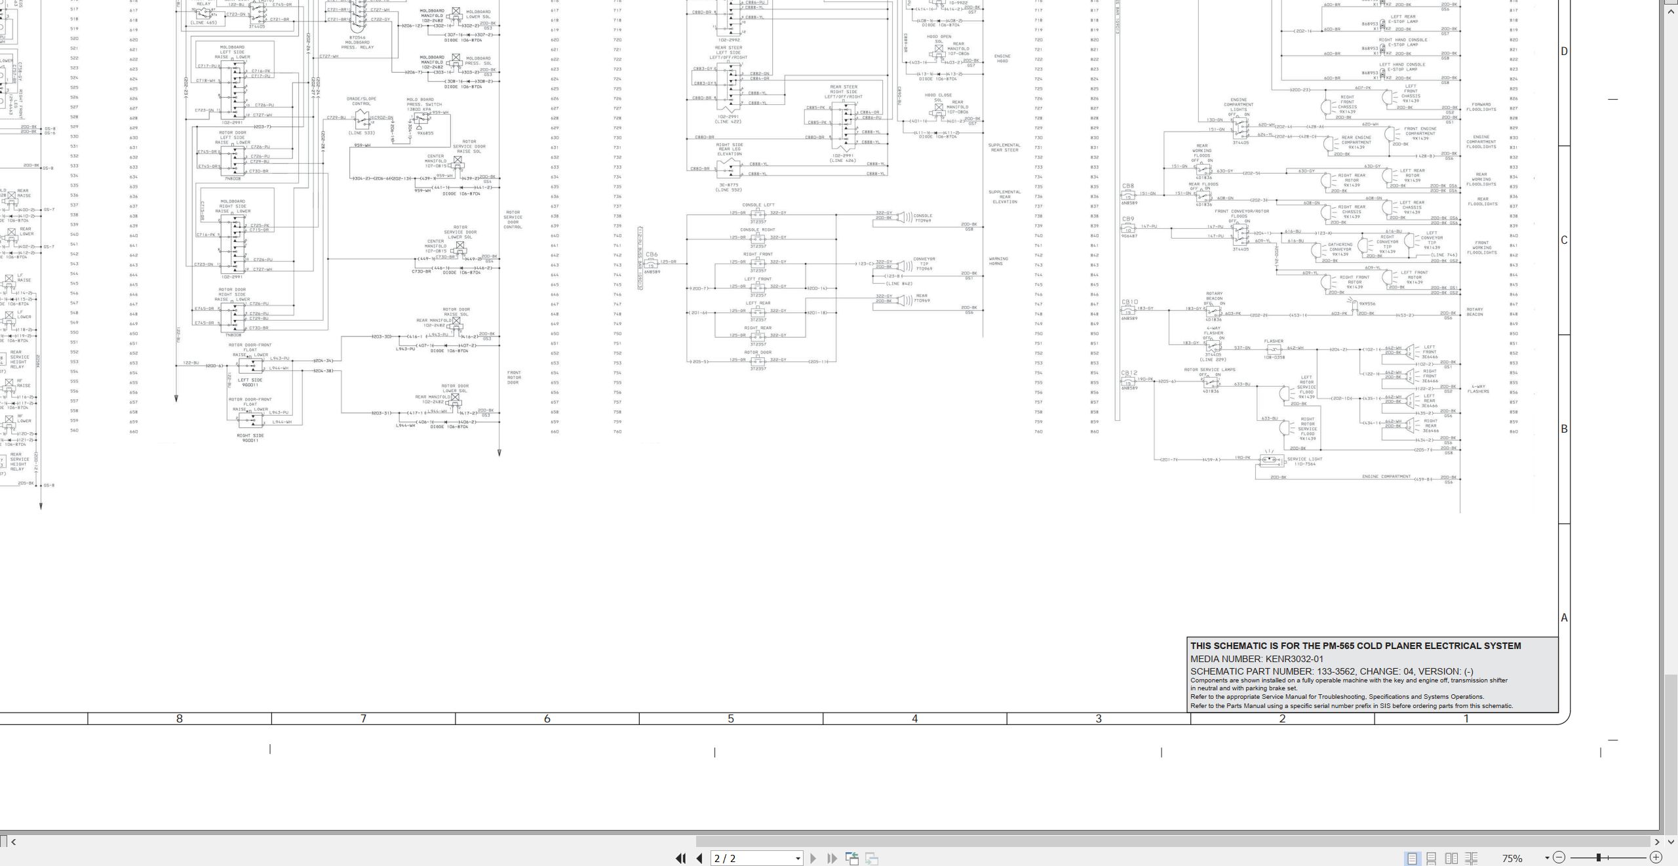Screen dimensions: 1678x866
Task: Click the GRADE/SLOPE CONTROL label
Action: pyautogui.click(x=361, y=101)
